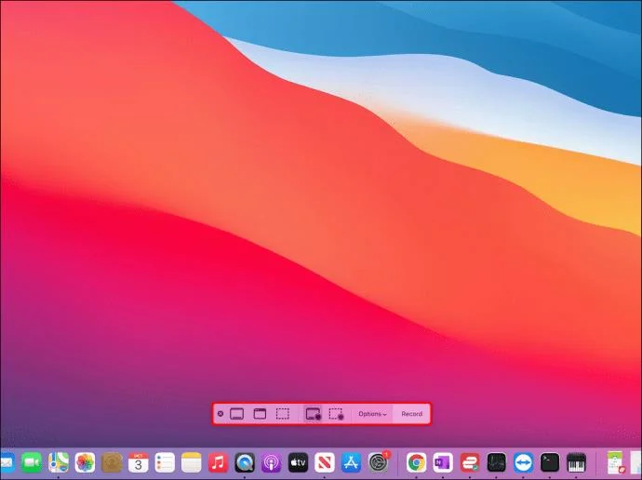Select Record Selected Portion icon
This screenshot has width=642, height=480.
(x=336, y=414)
